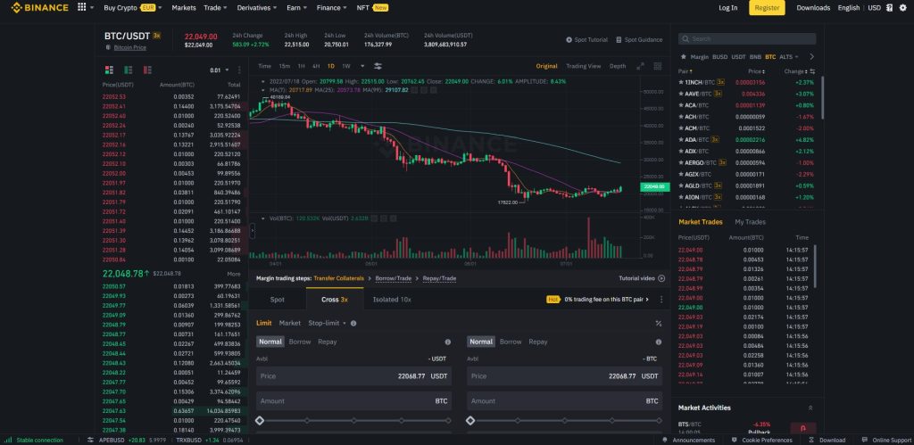Open multi-chart grid layout icon
Image resolution: width=914 pixels, height=445 pixels.
pos(658,66)
